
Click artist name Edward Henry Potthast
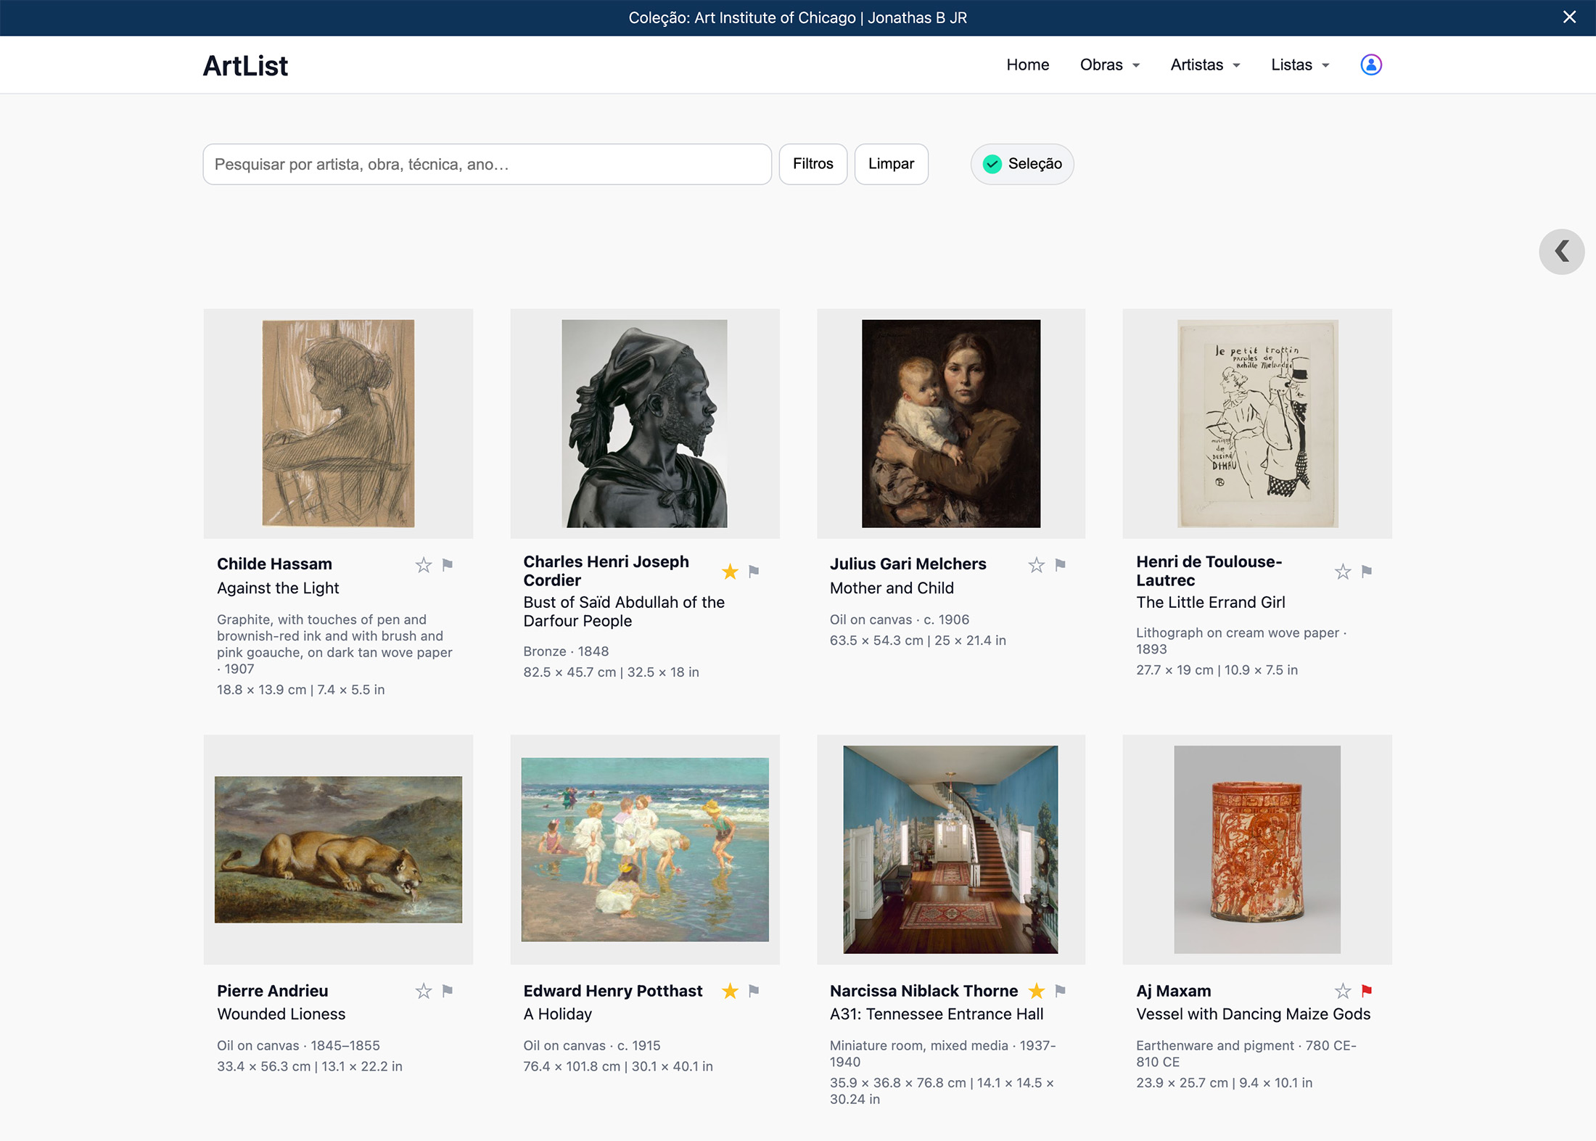(x=613, y=990)
